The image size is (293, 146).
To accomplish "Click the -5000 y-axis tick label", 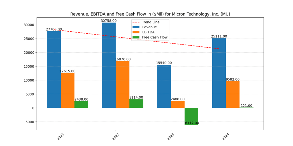I will point(29,122).
